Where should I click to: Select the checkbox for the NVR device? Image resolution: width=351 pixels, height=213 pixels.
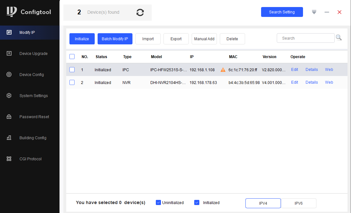pos(72,82)
